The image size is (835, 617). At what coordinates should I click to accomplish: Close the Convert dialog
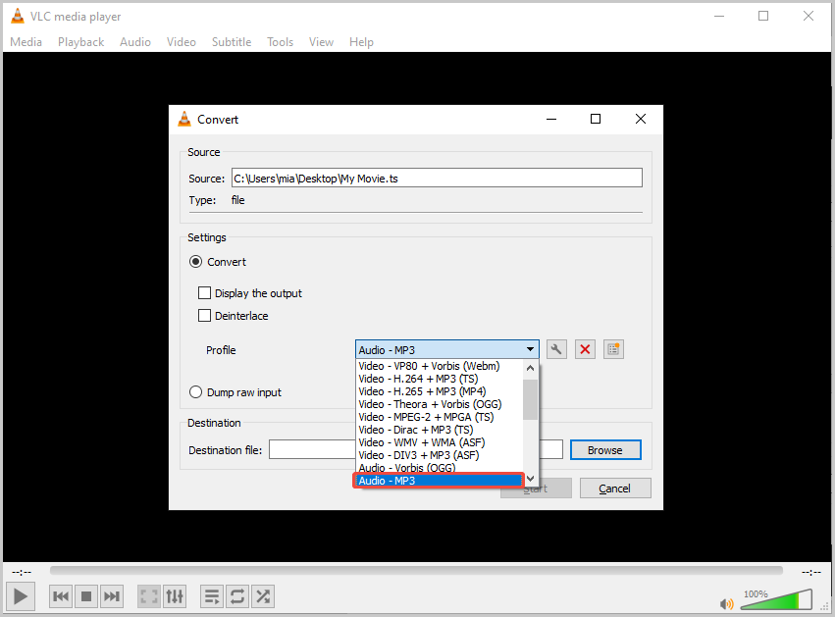pos(641,119)
